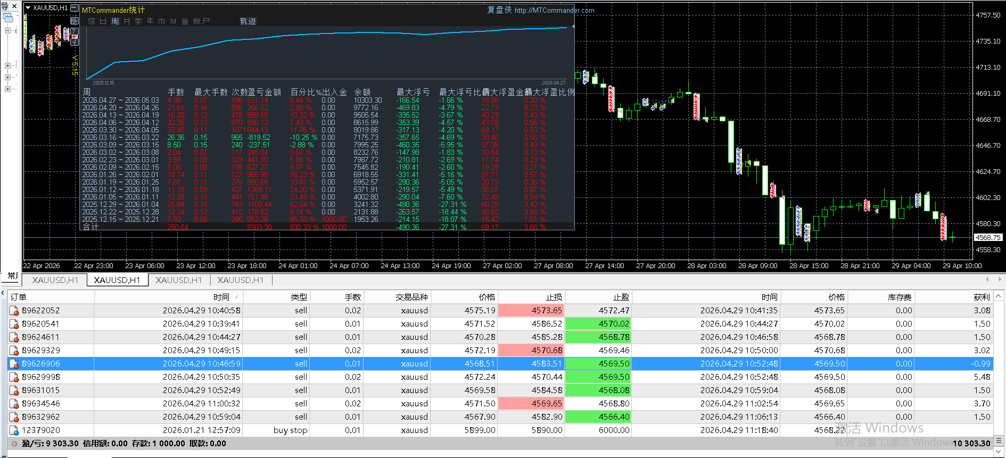Select the M statistics tab

[x=174, y=21]
